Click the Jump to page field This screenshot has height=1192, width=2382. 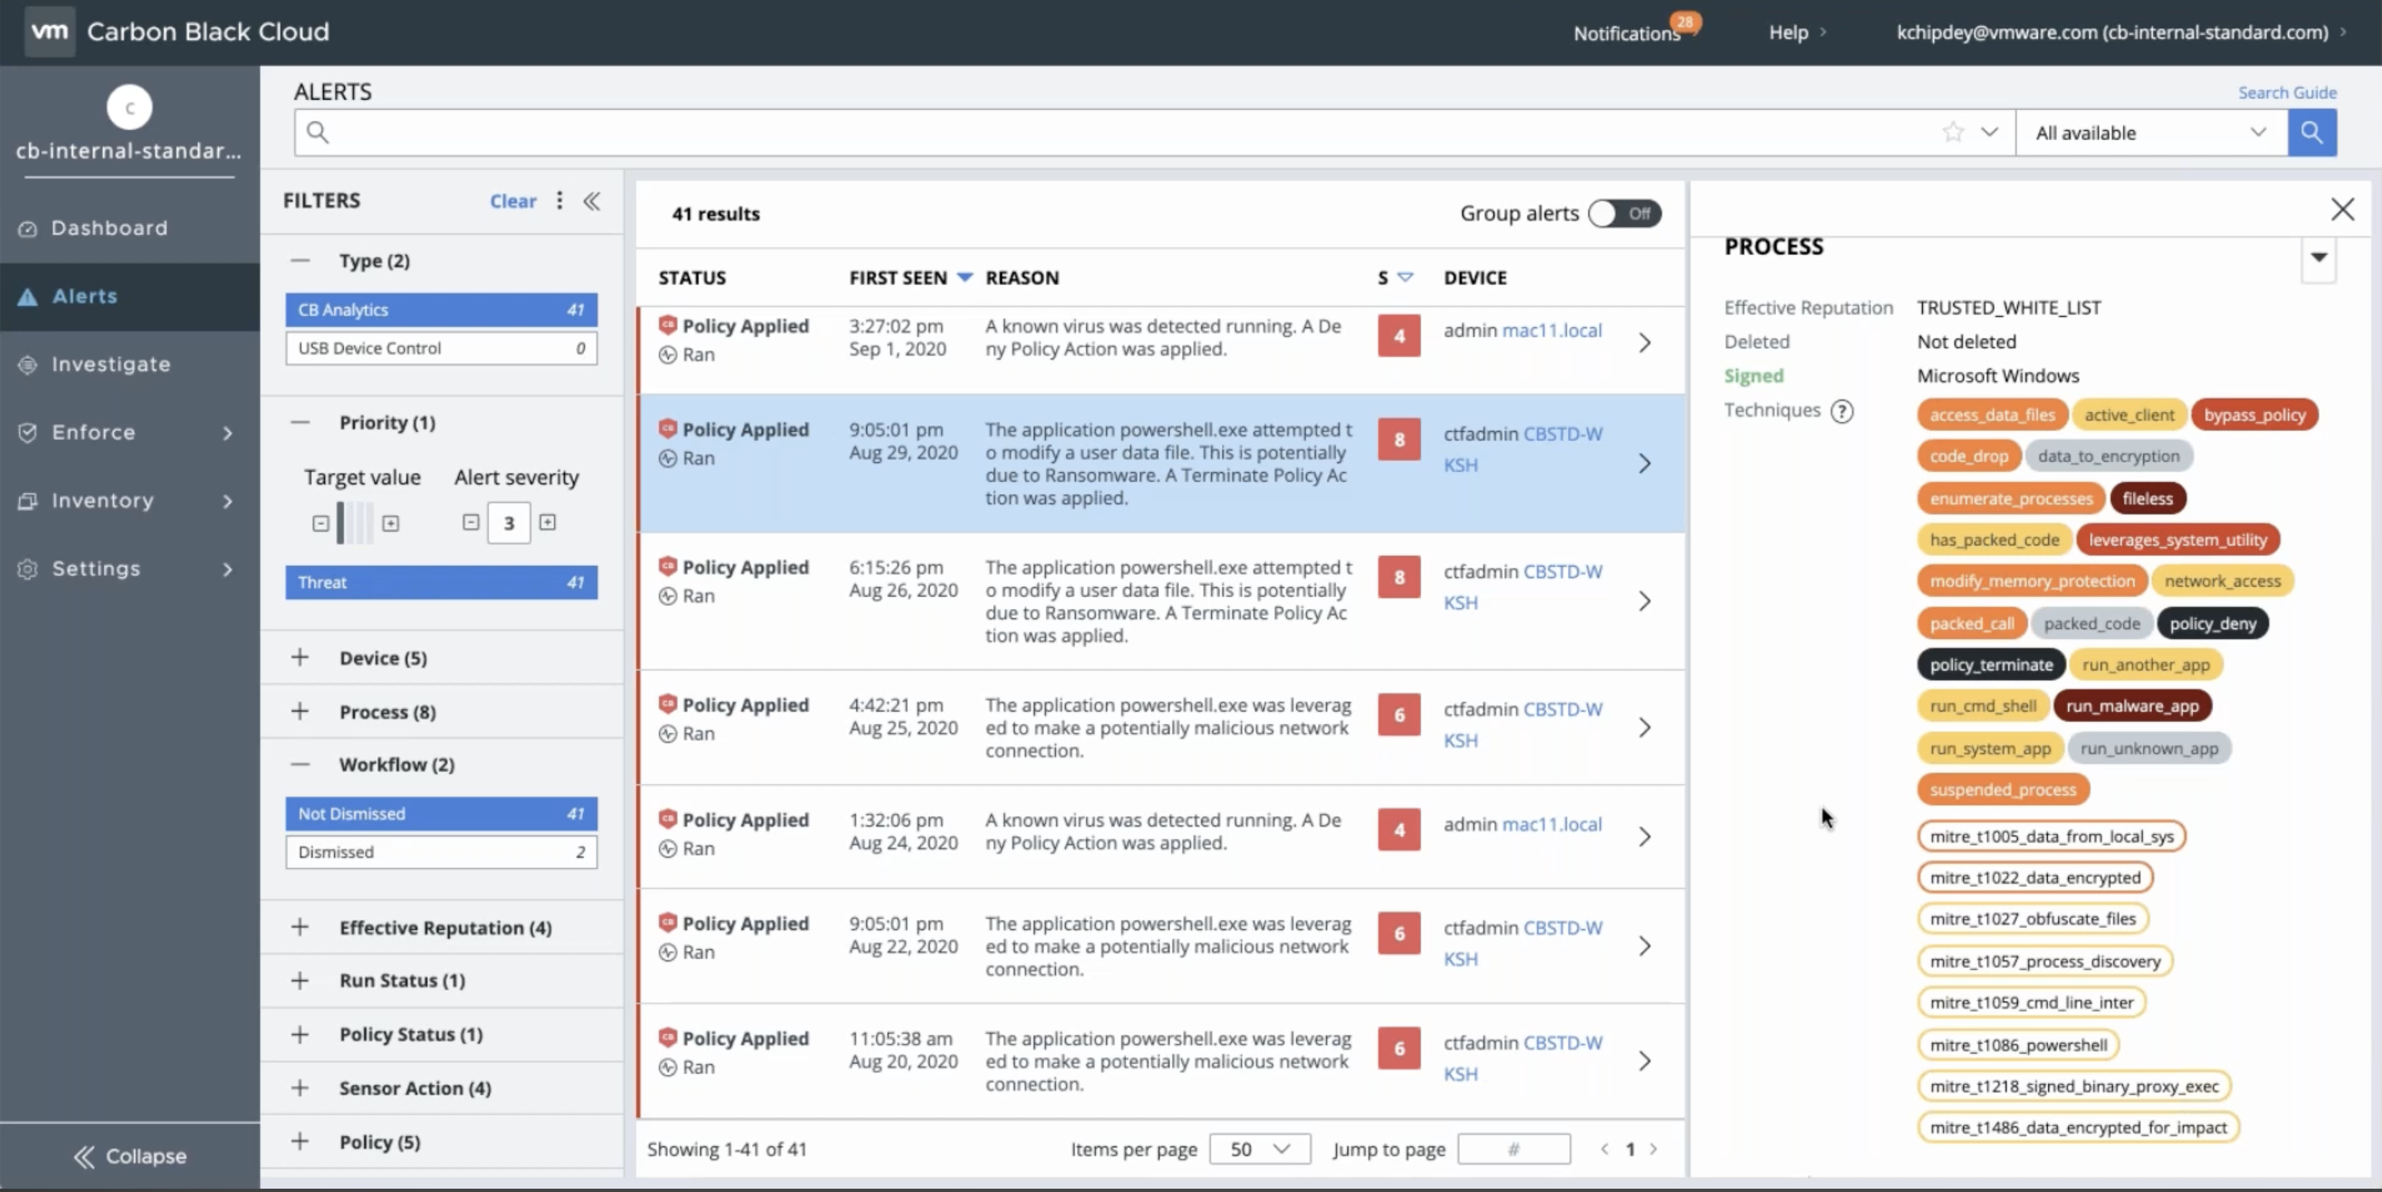pyautogui.click(x=1513, y=1149)
